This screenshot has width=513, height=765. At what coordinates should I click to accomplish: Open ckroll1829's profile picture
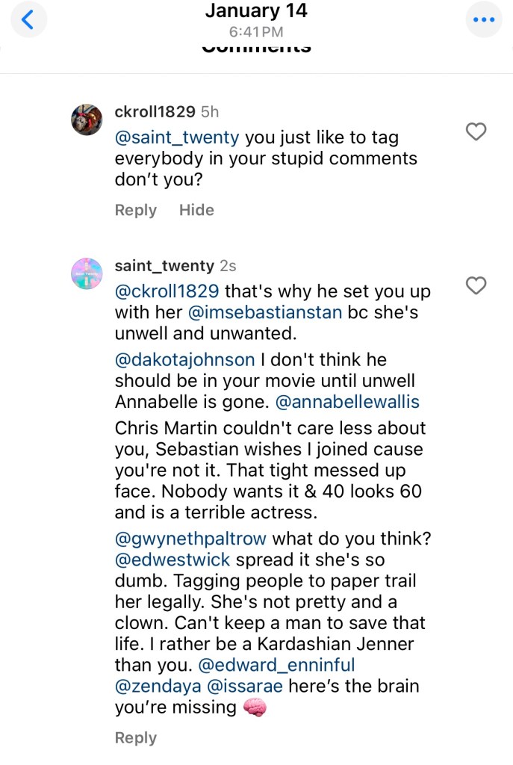tap(86, 120)
